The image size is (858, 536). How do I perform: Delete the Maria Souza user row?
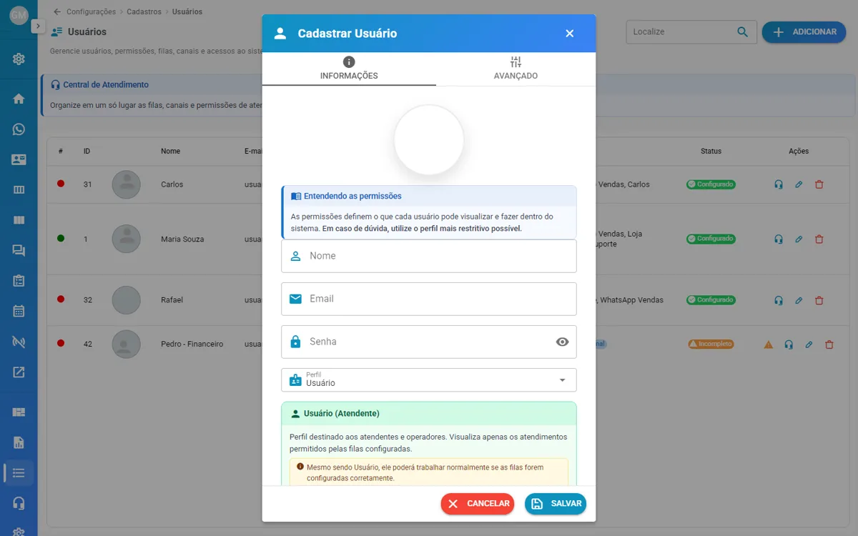click(819, 239)
